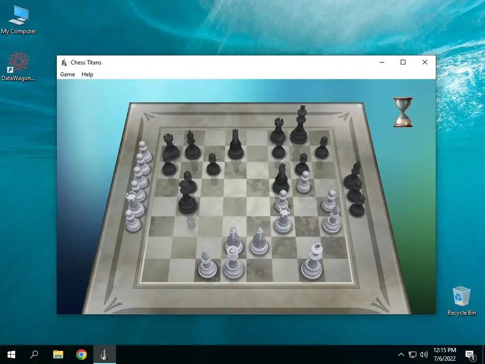Open File Explorer from the taskbar

tap(58, 355)
